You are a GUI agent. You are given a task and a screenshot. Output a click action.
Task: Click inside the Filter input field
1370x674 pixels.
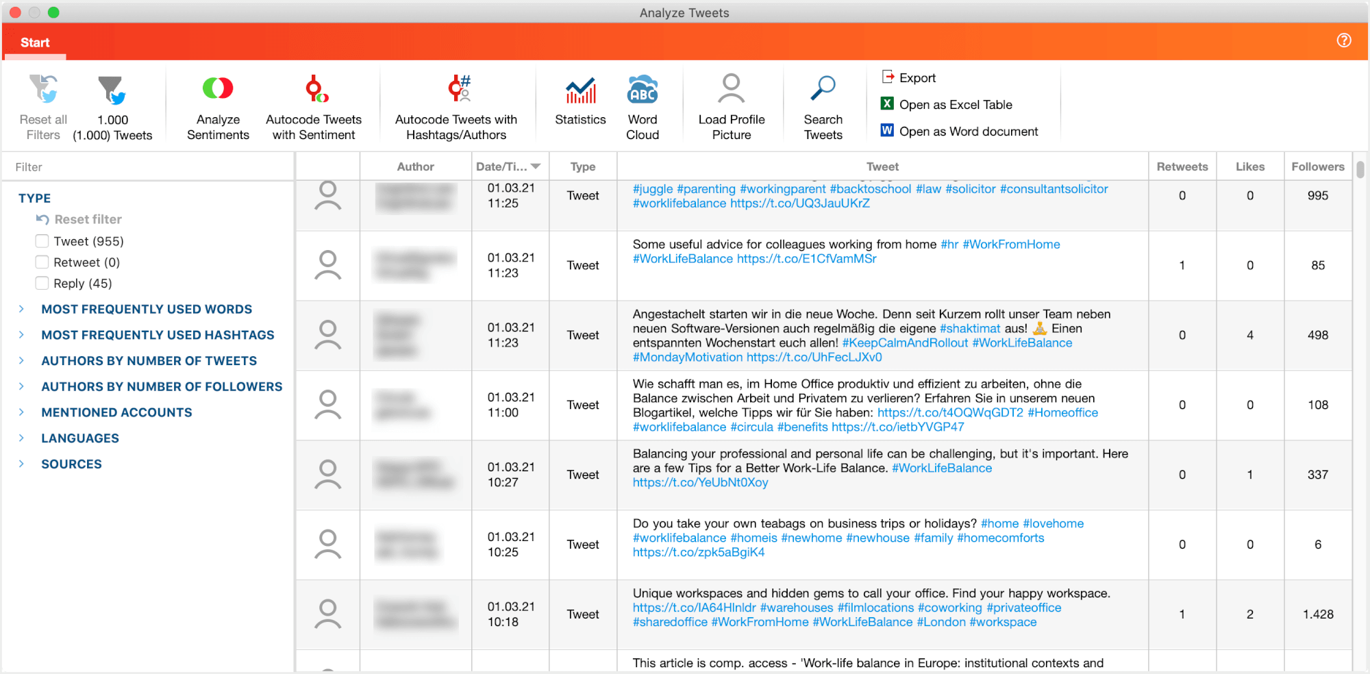point(137,166)
